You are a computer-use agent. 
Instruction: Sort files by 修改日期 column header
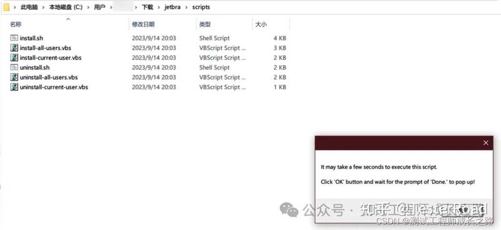tap(143, 24)
